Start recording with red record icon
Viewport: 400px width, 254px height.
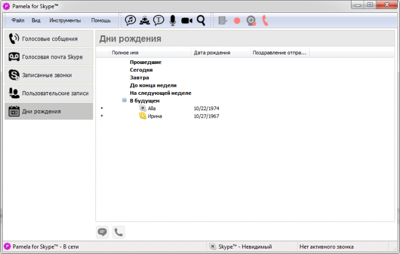(237, 21)
